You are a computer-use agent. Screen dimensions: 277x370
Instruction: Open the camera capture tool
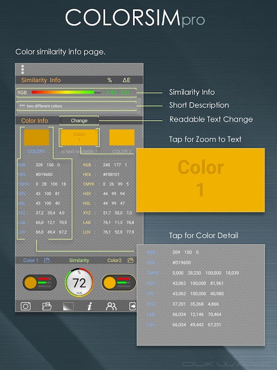pos(26,306)
